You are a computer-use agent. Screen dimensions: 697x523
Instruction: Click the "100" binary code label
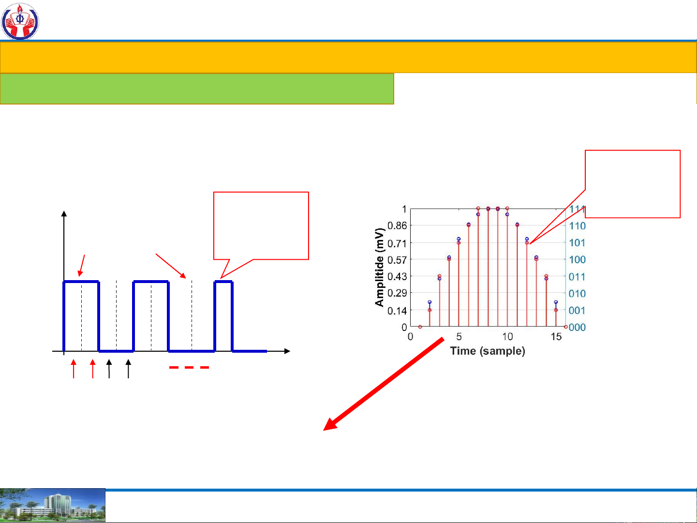577,260
